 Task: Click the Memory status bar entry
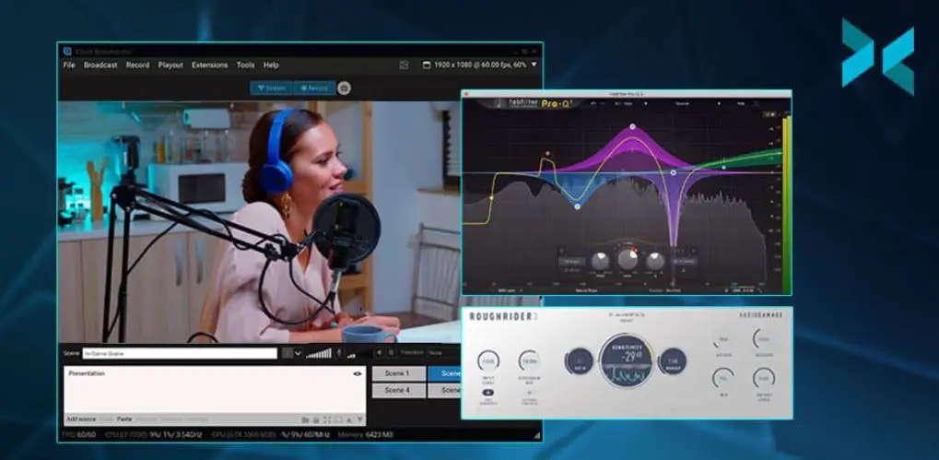click(365, 434)
